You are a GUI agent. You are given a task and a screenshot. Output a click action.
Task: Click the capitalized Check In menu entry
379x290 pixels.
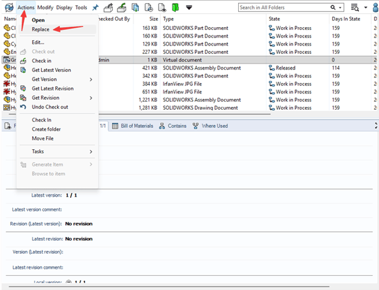(x=41, y=120)
